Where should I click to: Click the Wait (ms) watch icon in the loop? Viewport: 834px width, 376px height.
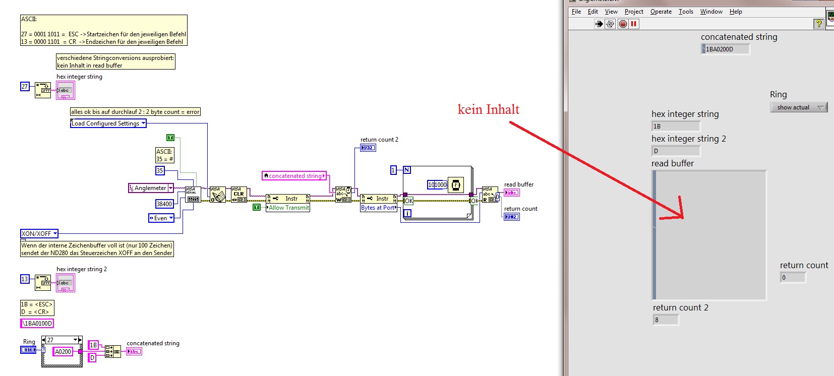pos(456,185)
